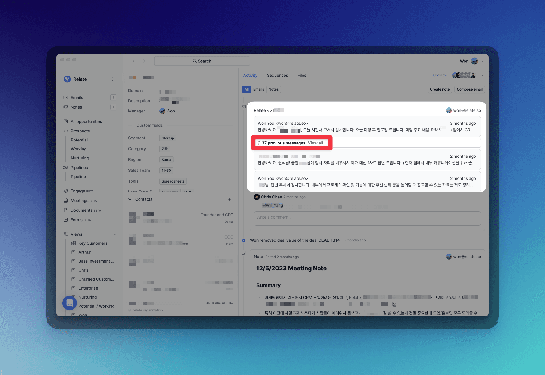The image size is (545, 375).
Task: Open the Category 기타 dropdown
Action: point(165,149)
